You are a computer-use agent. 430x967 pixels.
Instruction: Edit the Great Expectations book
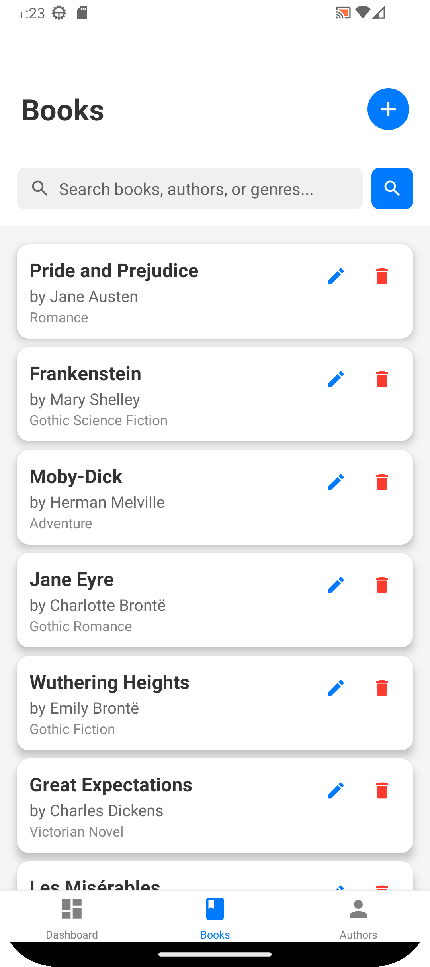336,790
